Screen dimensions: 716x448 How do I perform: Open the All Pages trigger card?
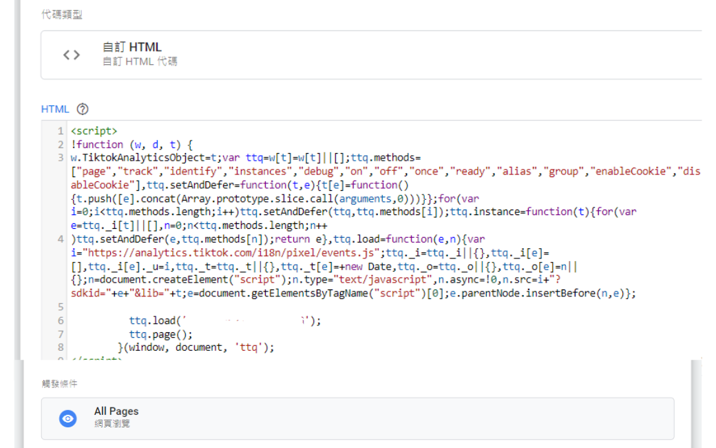357,418
